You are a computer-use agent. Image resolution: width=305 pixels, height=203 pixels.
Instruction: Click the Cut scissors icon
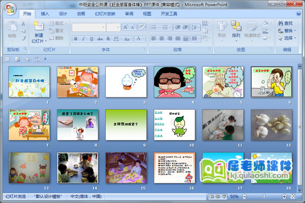point(23,23)
